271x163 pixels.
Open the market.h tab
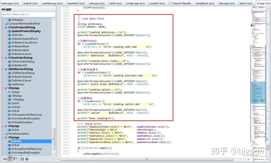(76, 3)
